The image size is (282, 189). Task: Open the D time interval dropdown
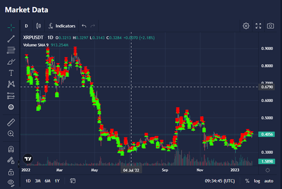(26, 26)
